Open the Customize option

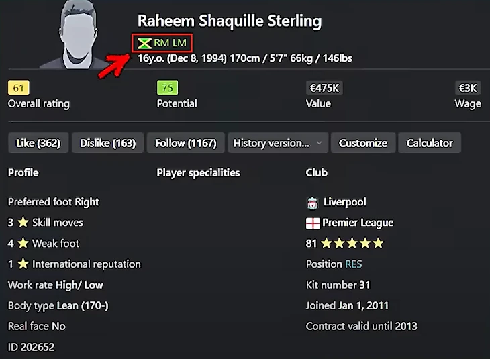pyautogui.click(x=362, y=143)
